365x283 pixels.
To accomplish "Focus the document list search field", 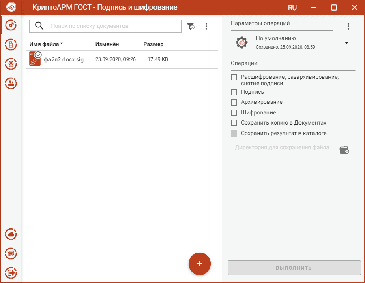I will click(x=105, y=26).
